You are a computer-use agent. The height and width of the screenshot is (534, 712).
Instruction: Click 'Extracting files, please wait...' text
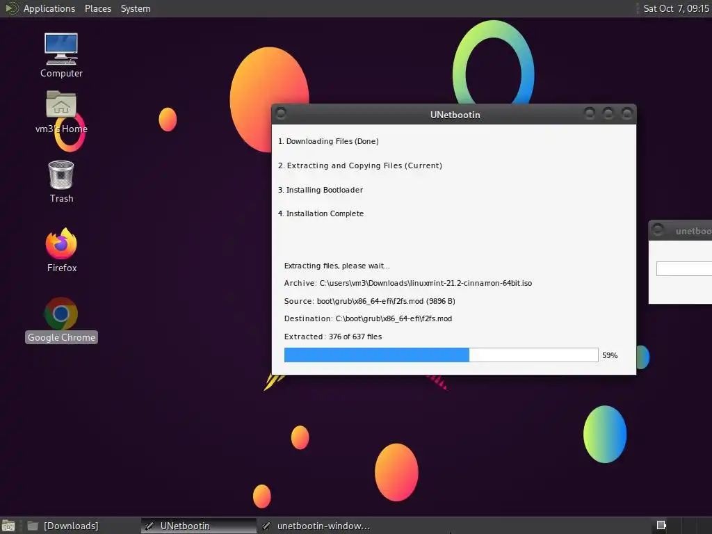(337, 266)
